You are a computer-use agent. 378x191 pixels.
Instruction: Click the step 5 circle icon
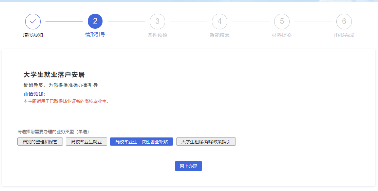coord(282,22)
